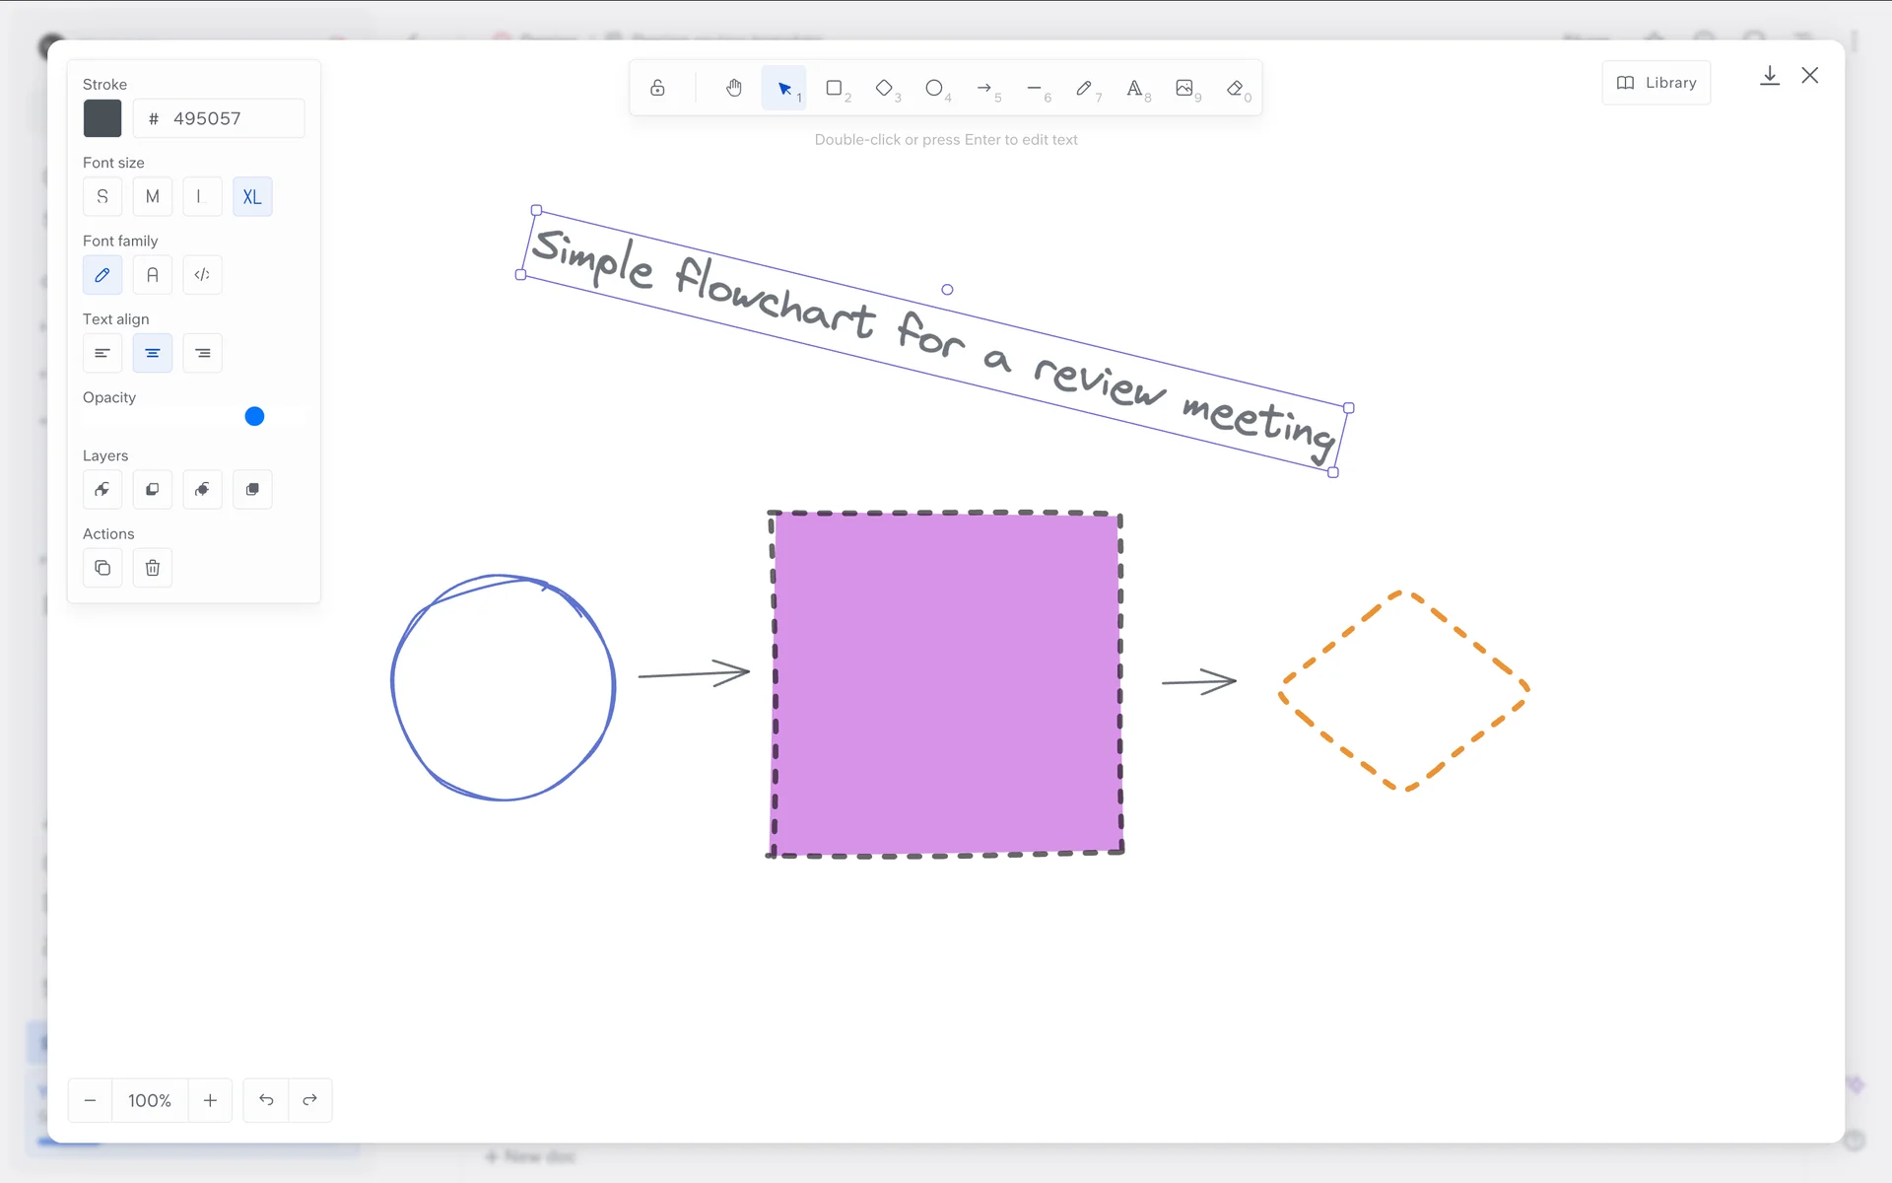Open the Library panel
1892x1183 pixels.
pyautogui.click(x=1656, y=83)
